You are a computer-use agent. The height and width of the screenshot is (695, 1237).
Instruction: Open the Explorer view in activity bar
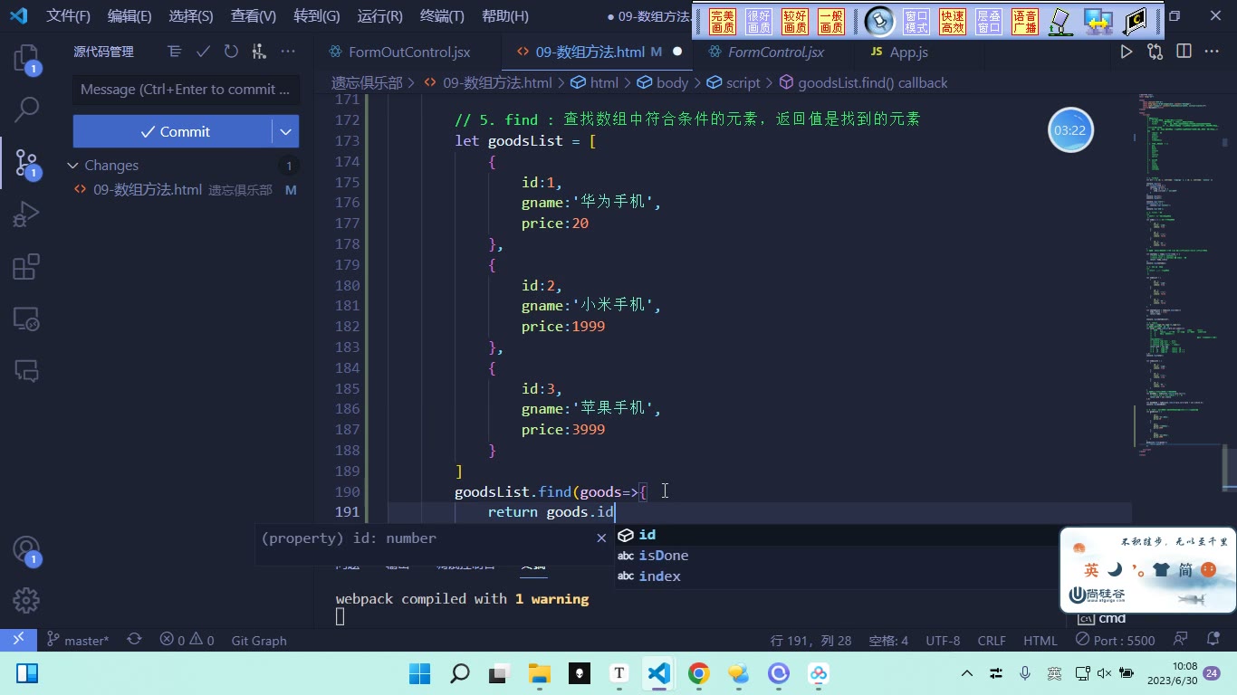26,60
